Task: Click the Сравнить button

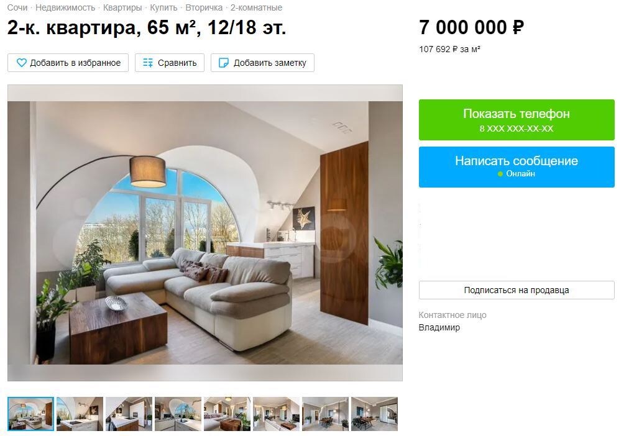Action: (x=170, y=63)
